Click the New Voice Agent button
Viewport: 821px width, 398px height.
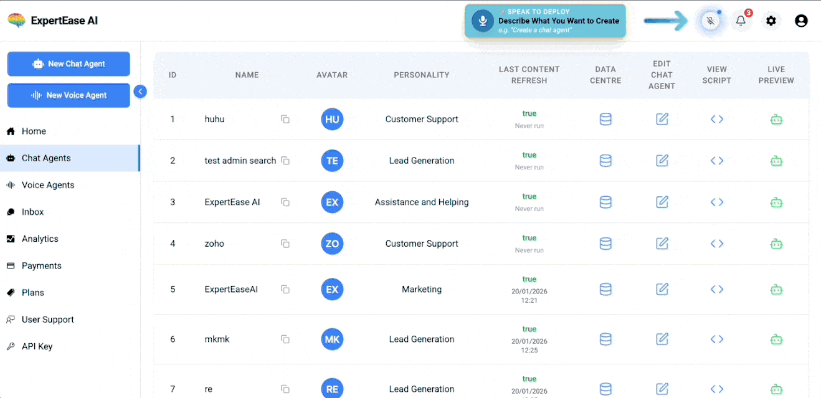[69, 95]
